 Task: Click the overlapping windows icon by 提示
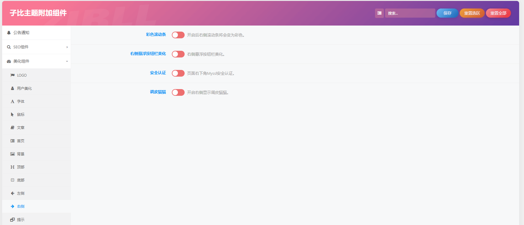coord(12,220)
